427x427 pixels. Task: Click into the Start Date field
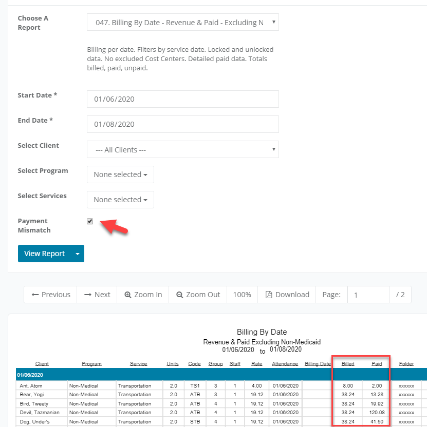click(182, 99)
